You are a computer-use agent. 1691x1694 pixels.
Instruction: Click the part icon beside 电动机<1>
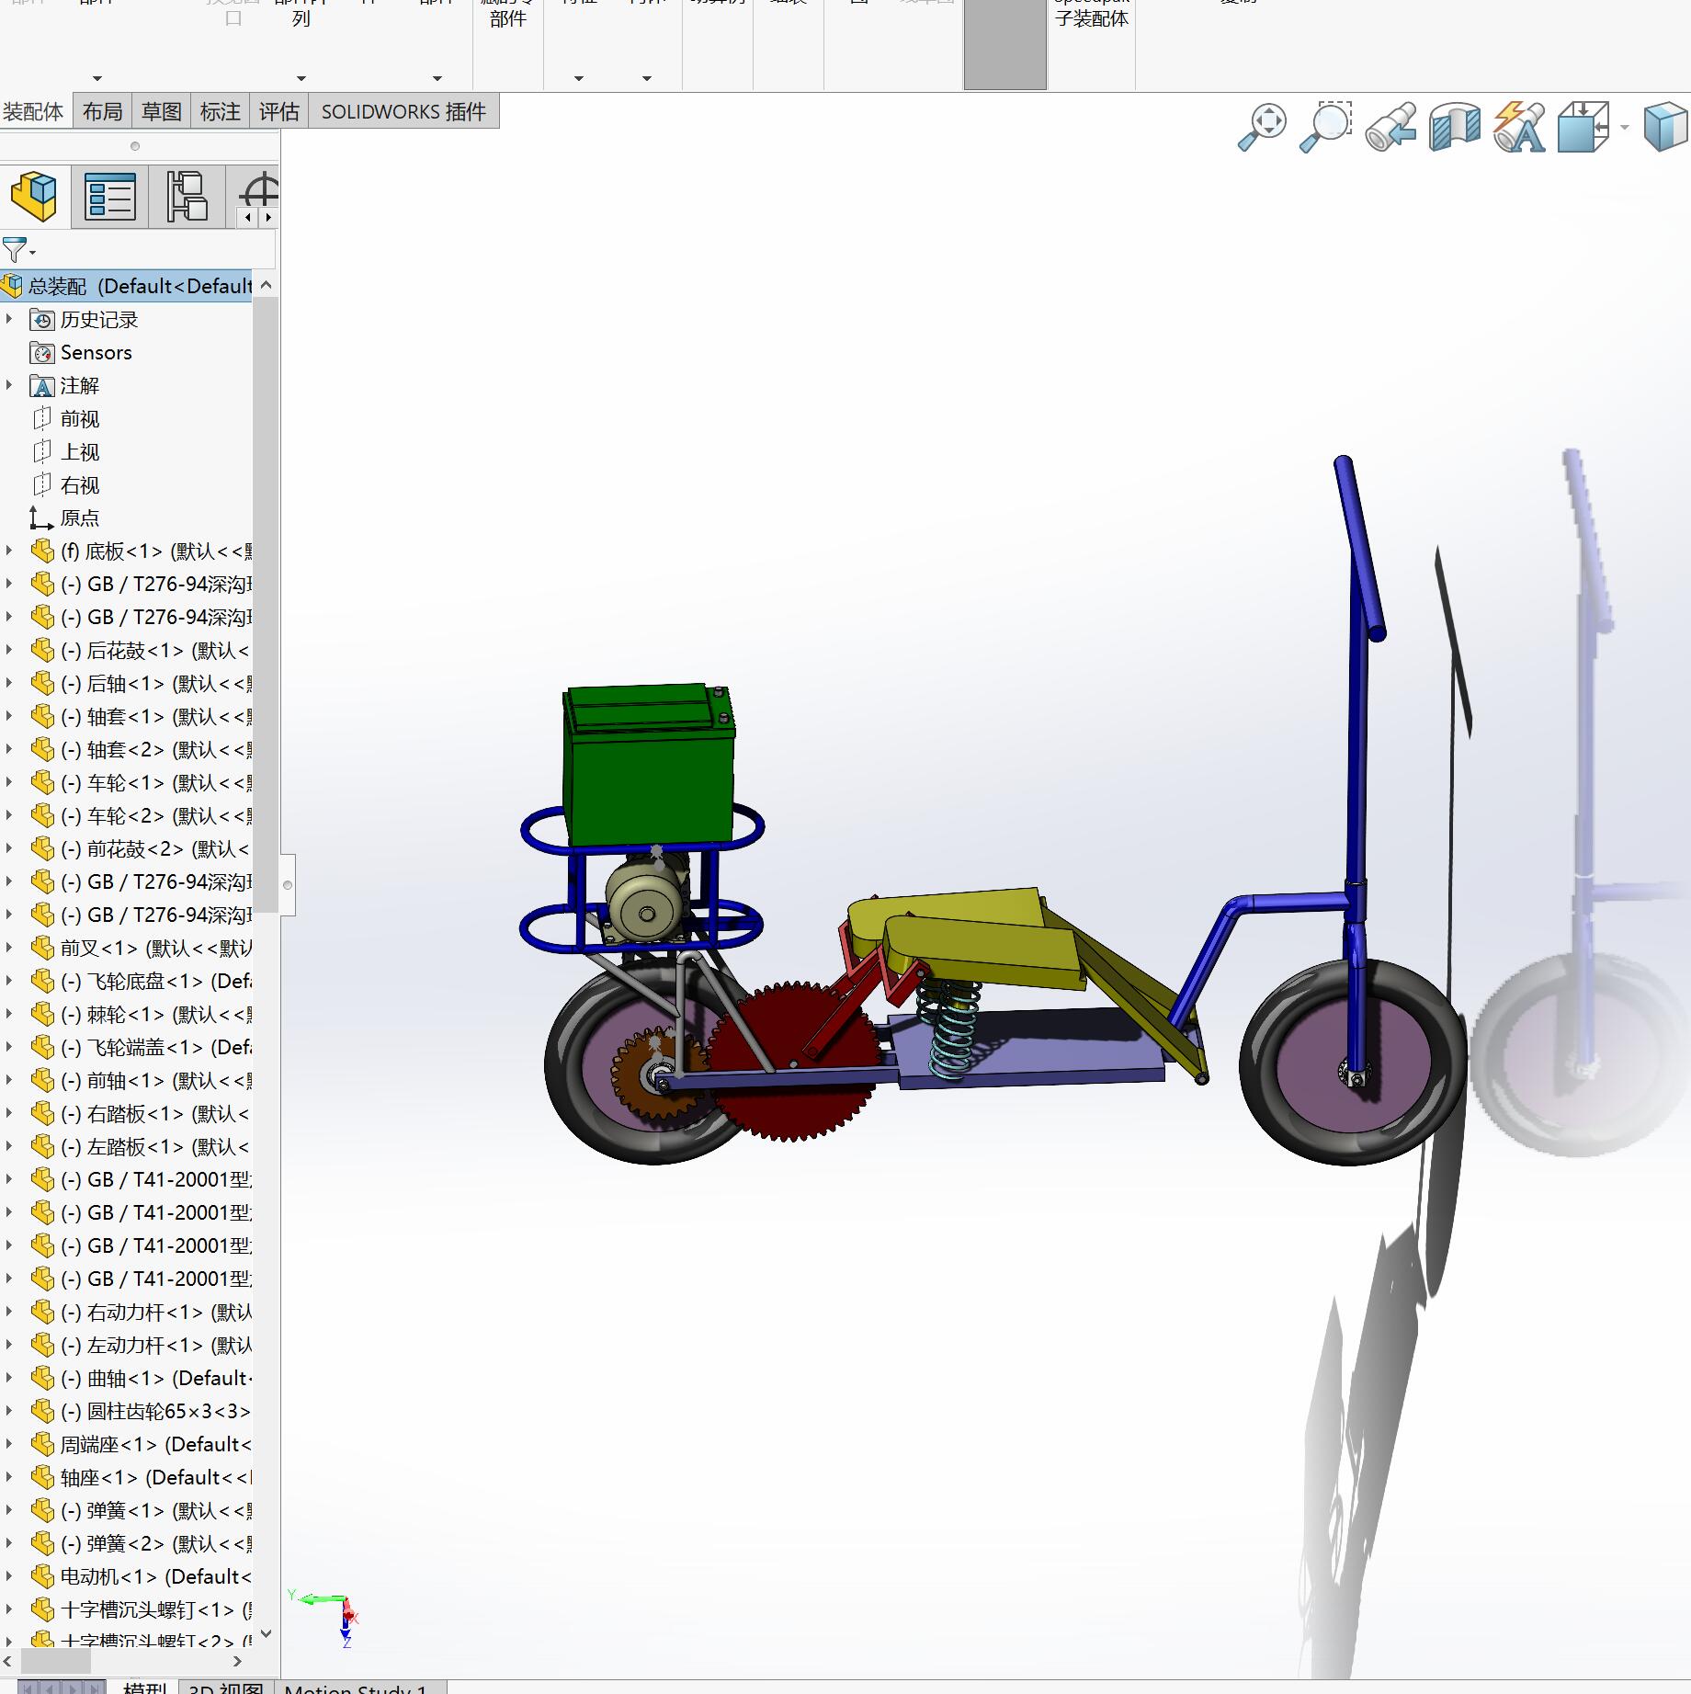pyautogui.click(x=42, y=1577)
